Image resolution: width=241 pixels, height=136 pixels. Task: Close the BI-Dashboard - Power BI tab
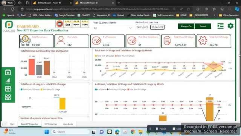pos(71,3)
